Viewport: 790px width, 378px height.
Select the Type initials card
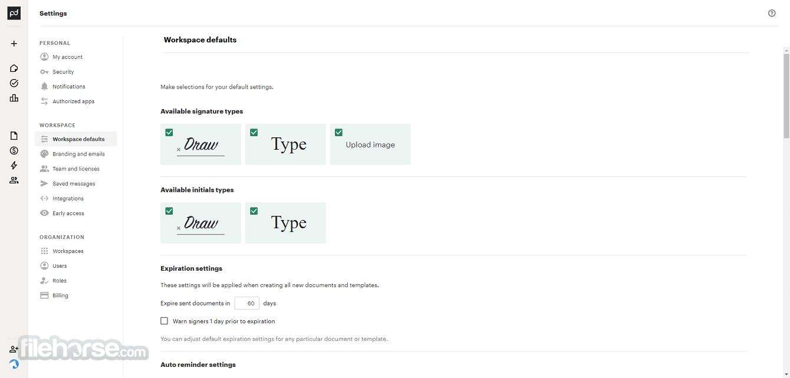tap(285, 222)
